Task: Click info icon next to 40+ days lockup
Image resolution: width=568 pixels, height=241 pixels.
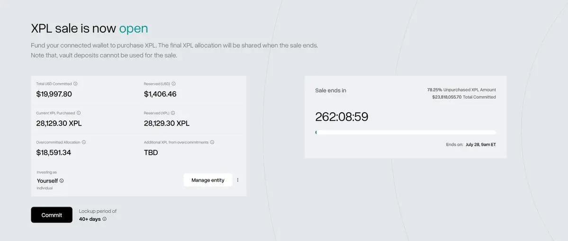Action: [x=104, y=219]
